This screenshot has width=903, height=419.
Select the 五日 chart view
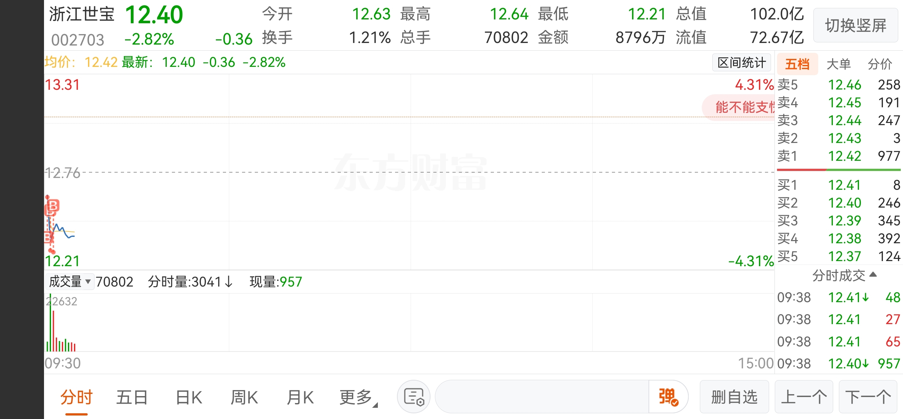[x=132, y=397]
